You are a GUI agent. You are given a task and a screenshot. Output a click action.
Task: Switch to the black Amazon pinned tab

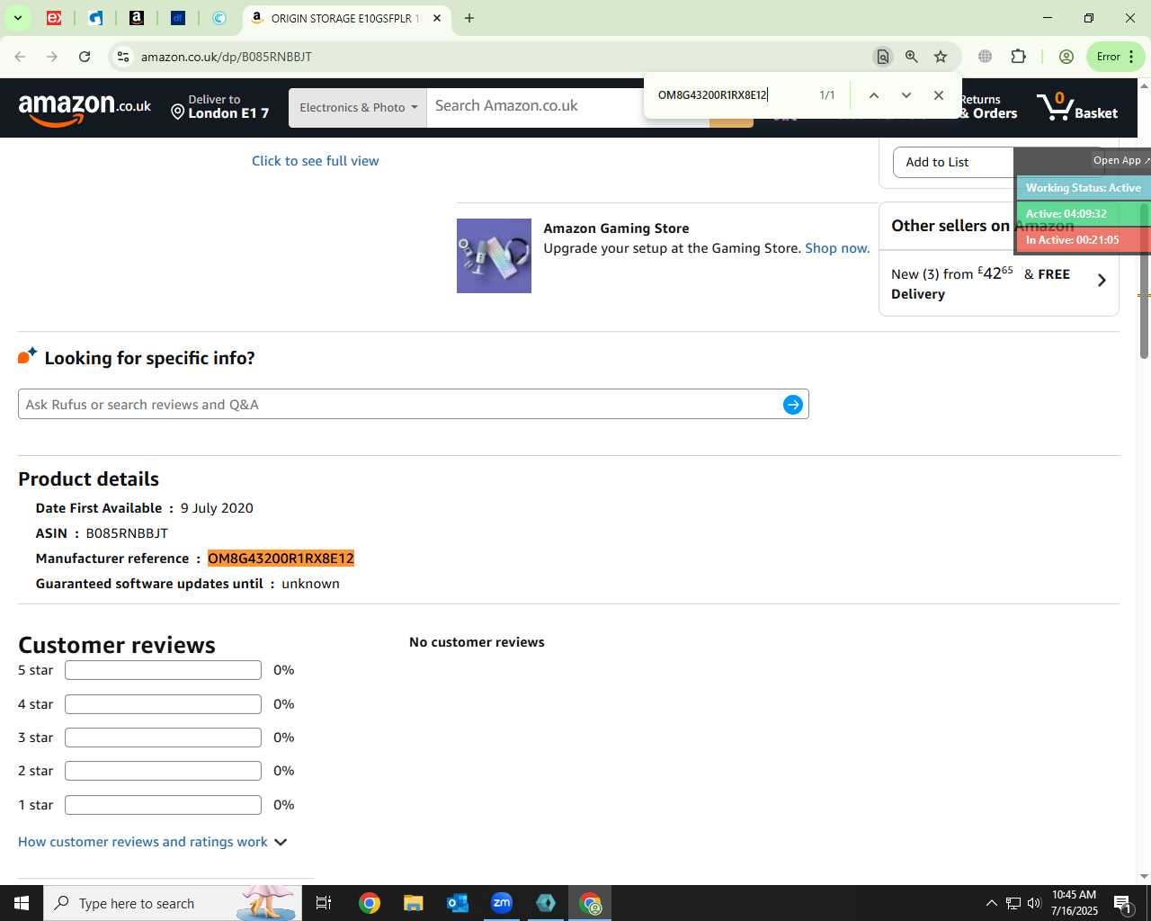(x=137, y=18)
